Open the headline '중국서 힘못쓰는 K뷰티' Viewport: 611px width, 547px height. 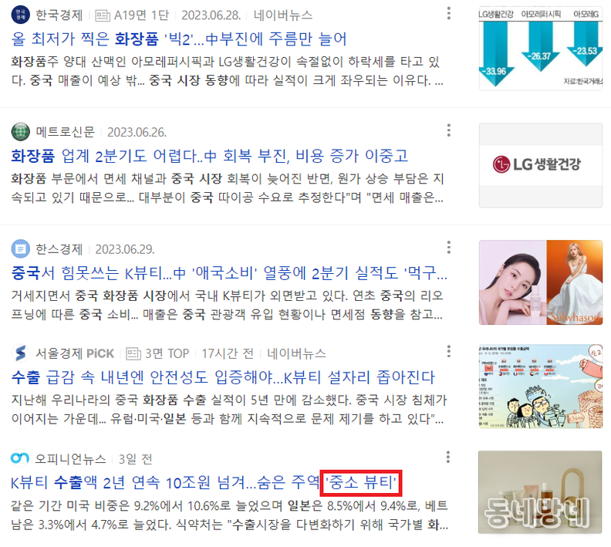click(x=229, y=272)
